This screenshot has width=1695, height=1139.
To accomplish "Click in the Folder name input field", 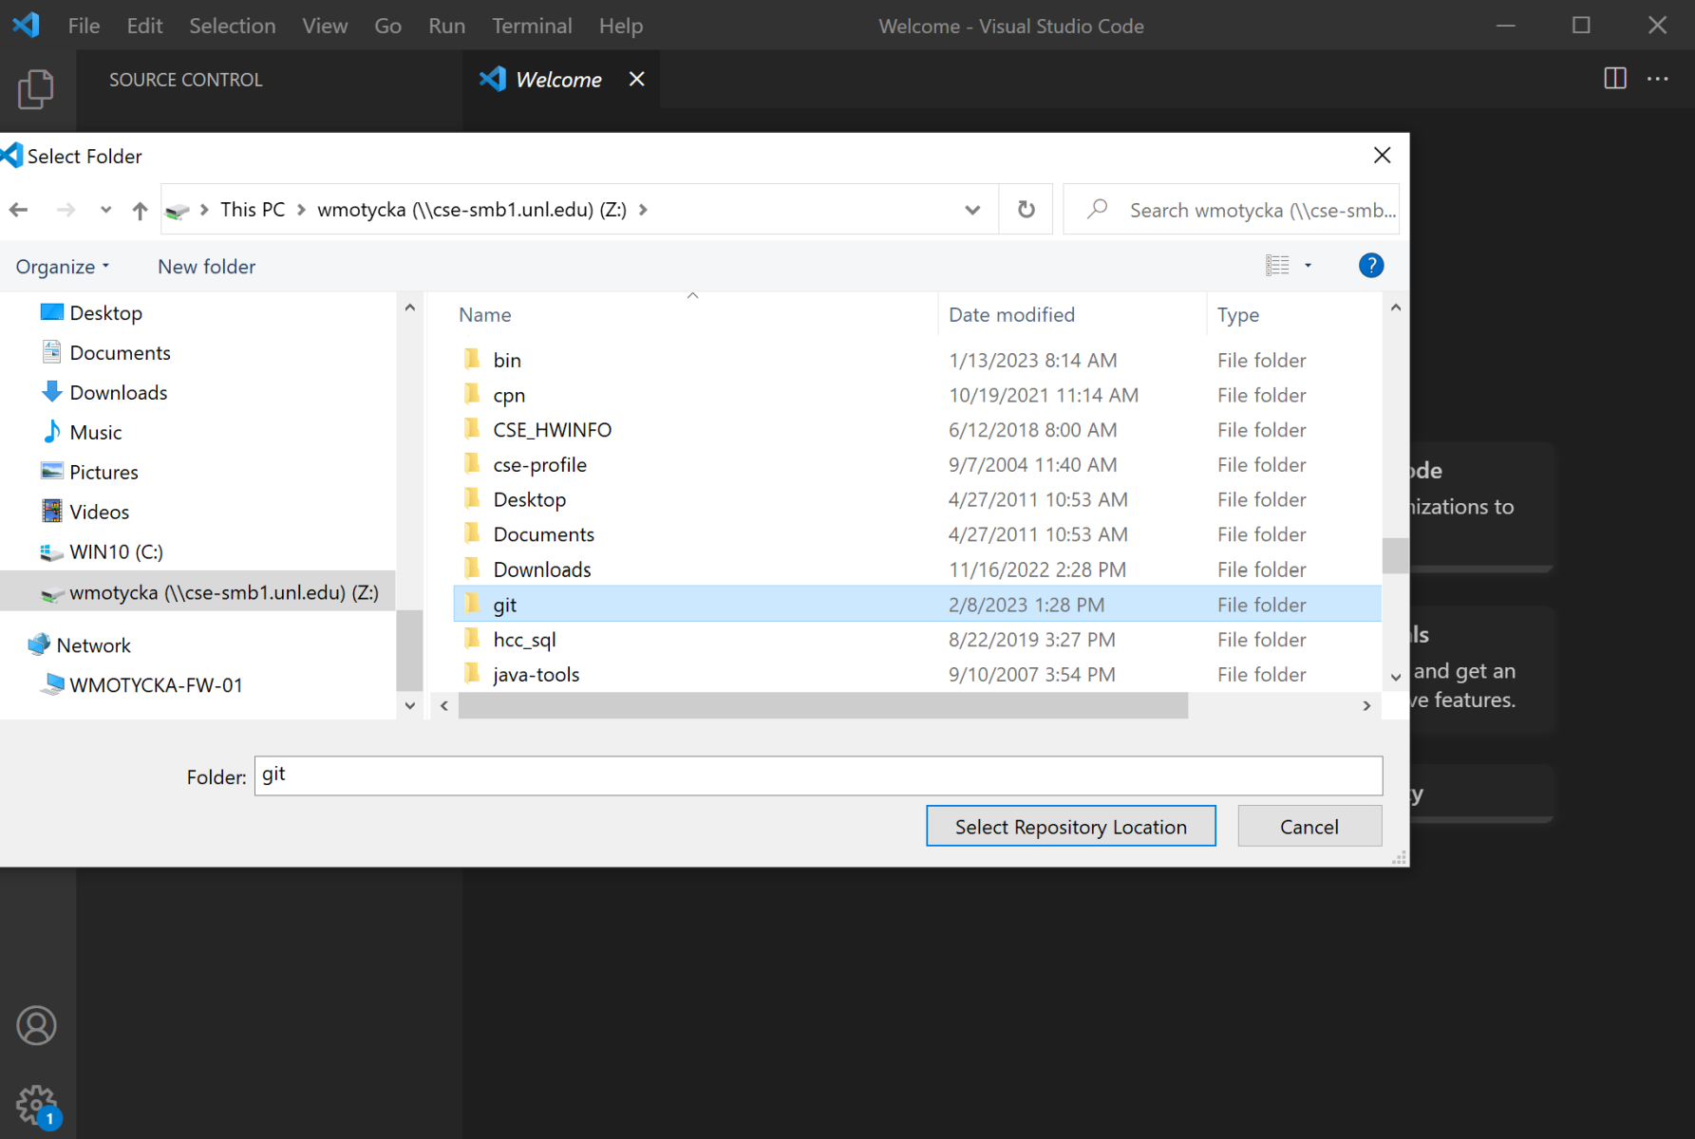I will pos(817,775).
